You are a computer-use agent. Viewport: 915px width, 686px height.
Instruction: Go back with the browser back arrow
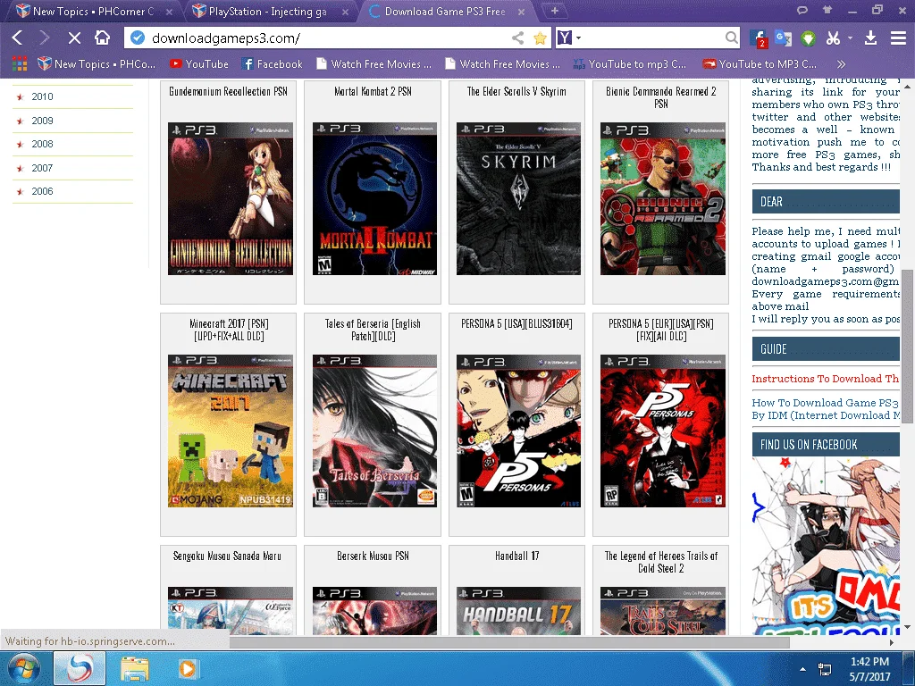coord(18,38)
